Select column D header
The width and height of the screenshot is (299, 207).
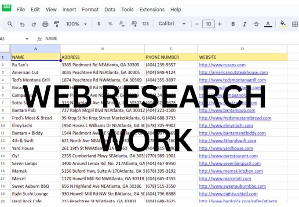pos(242,49)
